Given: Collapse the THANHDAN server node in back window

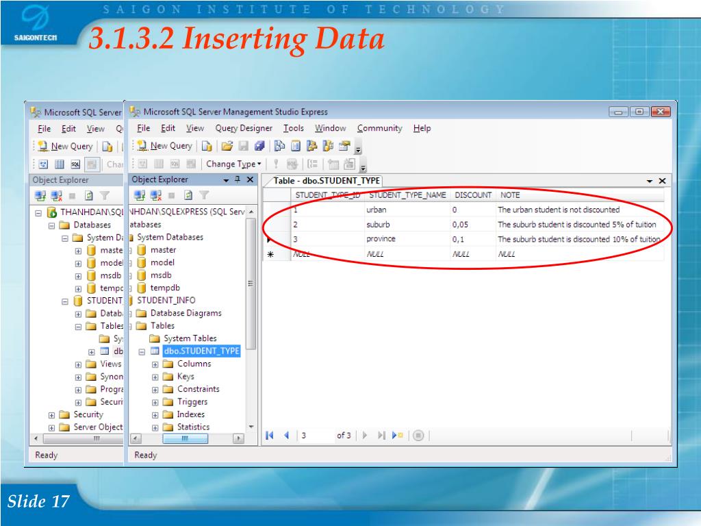Looking at the screenshot, I should point(38,213).
